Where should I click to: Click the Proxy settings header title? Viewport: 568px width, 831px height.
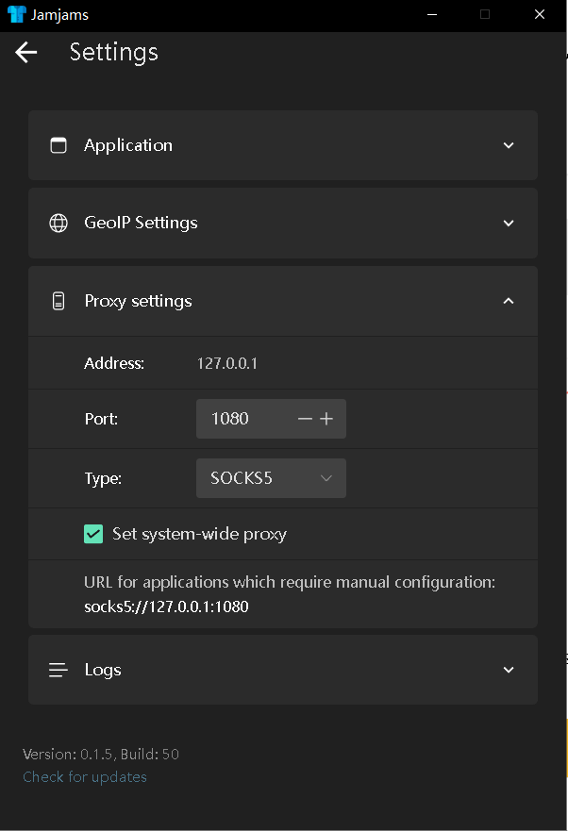coord(139,301)
